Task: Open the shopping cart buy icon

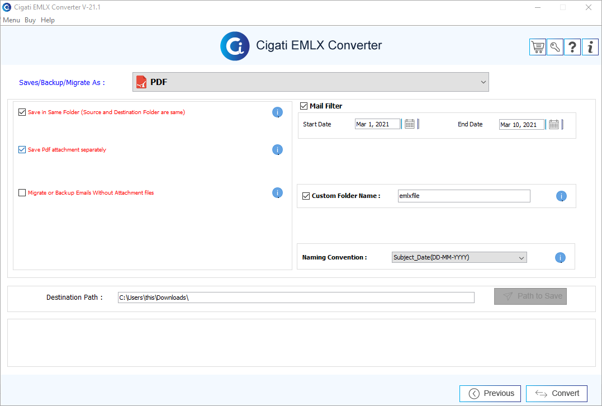Action: (538, 47)
